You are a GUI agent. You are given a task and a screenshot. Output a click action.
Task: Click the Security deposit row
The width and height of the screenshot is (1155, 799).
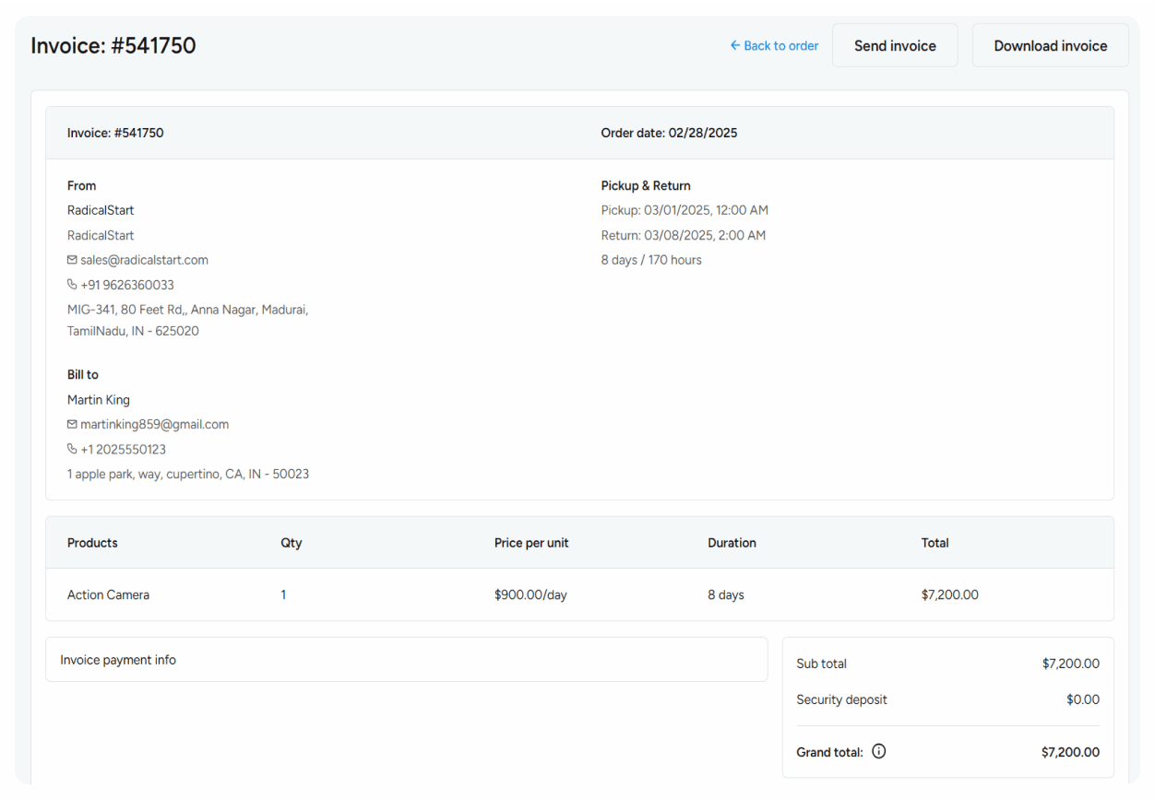(841, 699)
